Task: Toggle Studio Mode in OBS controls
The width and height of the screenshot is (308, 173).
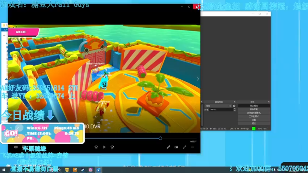Action: pyautogui.click(x=254, y=116)
